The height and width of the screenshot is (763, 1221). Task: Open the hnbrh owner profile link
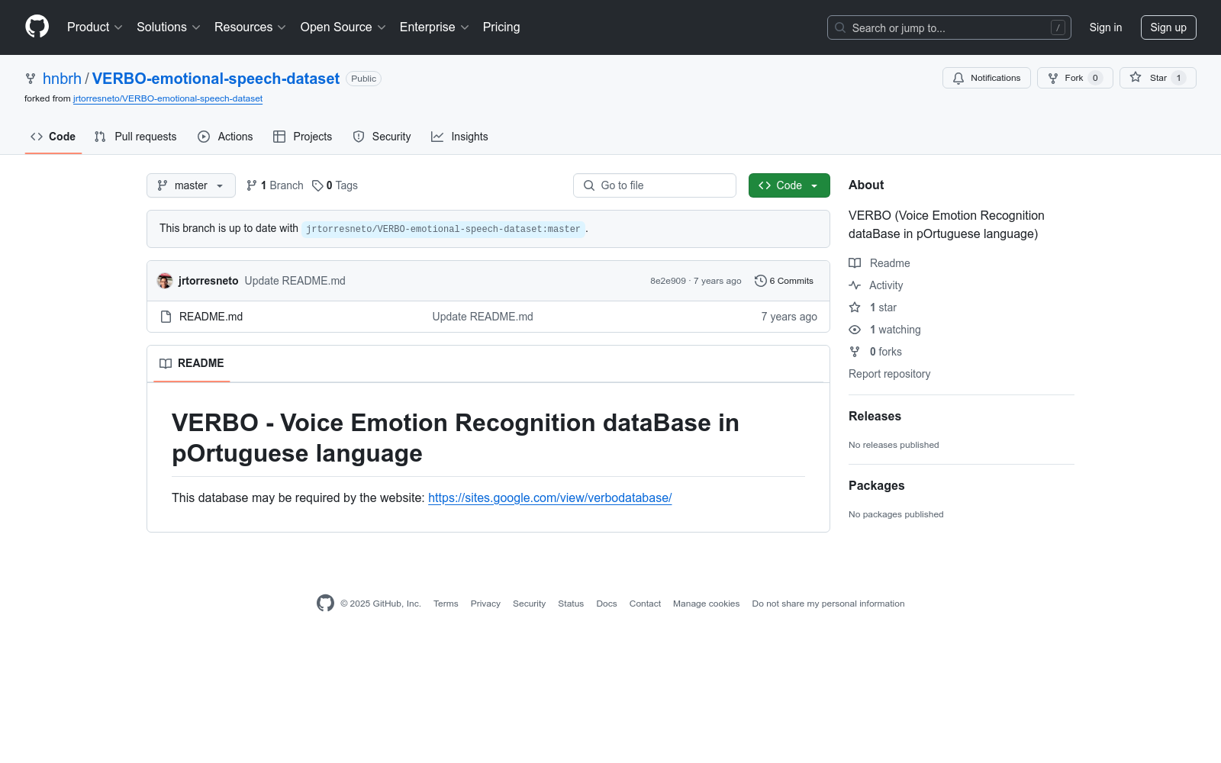point(62,79)
